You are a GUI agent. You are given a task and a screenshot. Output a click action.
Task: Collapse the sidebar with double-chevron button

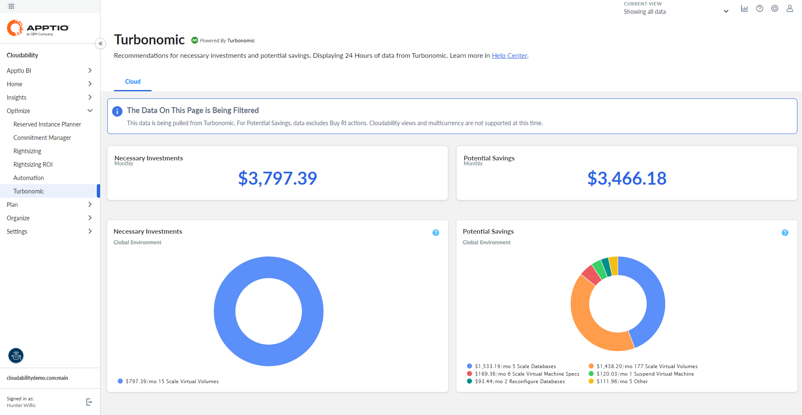[x=101, y=44]
